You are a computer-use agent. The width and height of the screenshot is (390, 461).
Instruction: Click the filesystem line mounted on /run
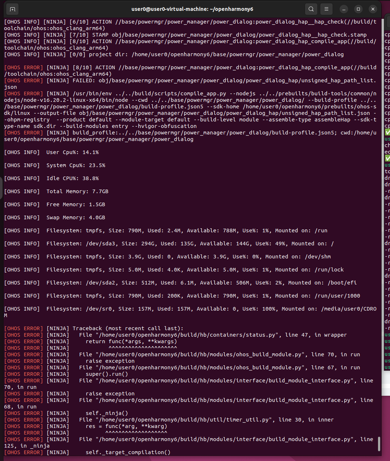166,230
